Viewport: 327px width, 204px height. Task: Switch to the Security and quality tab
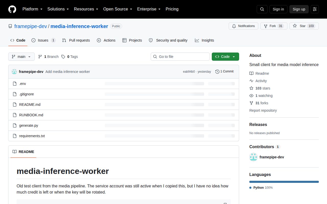click(168, 40)
